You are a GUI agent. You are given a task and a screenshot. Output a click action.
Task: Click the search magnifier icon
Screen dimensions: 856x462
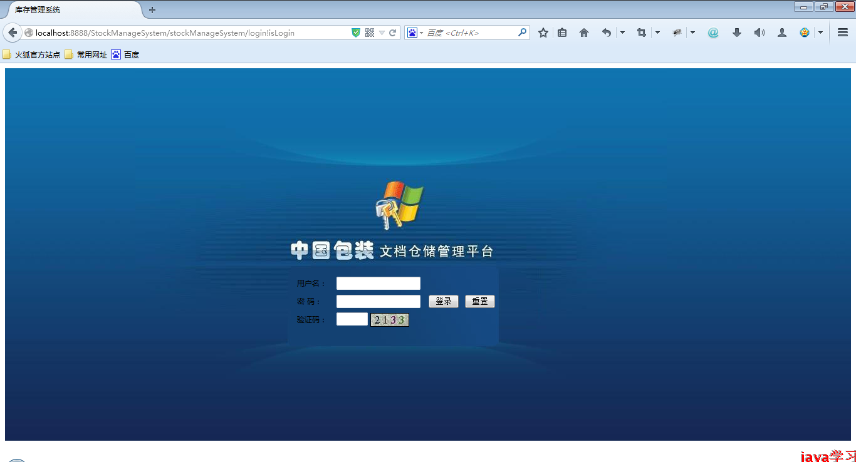point(522,33)
